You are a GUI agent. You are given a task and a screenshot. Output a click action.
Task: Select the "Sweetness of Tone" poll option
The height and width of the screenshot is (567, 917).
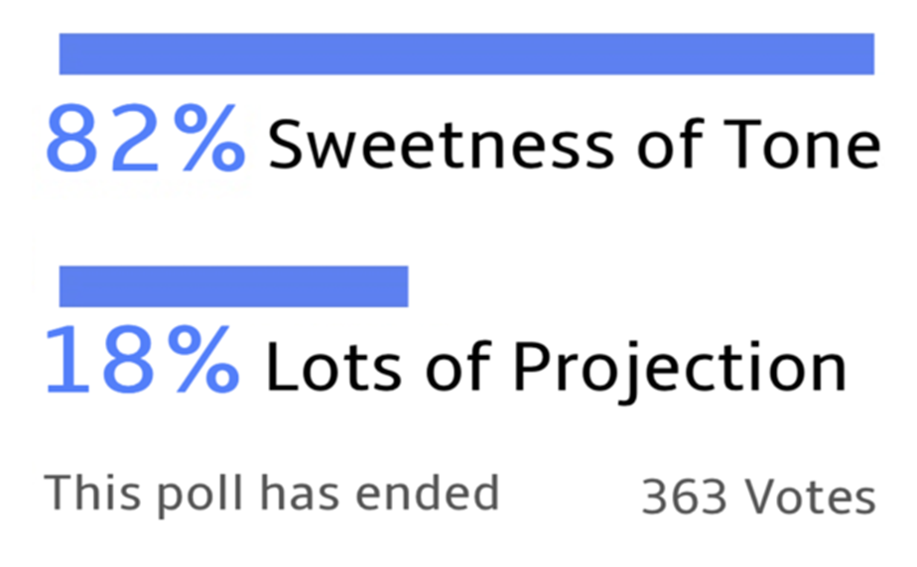574,145
